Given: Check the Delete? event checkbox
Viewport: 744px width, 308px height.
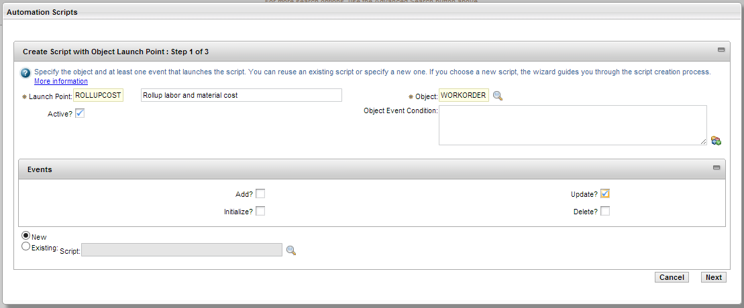Looking at the screenshot, I should 605,212.
